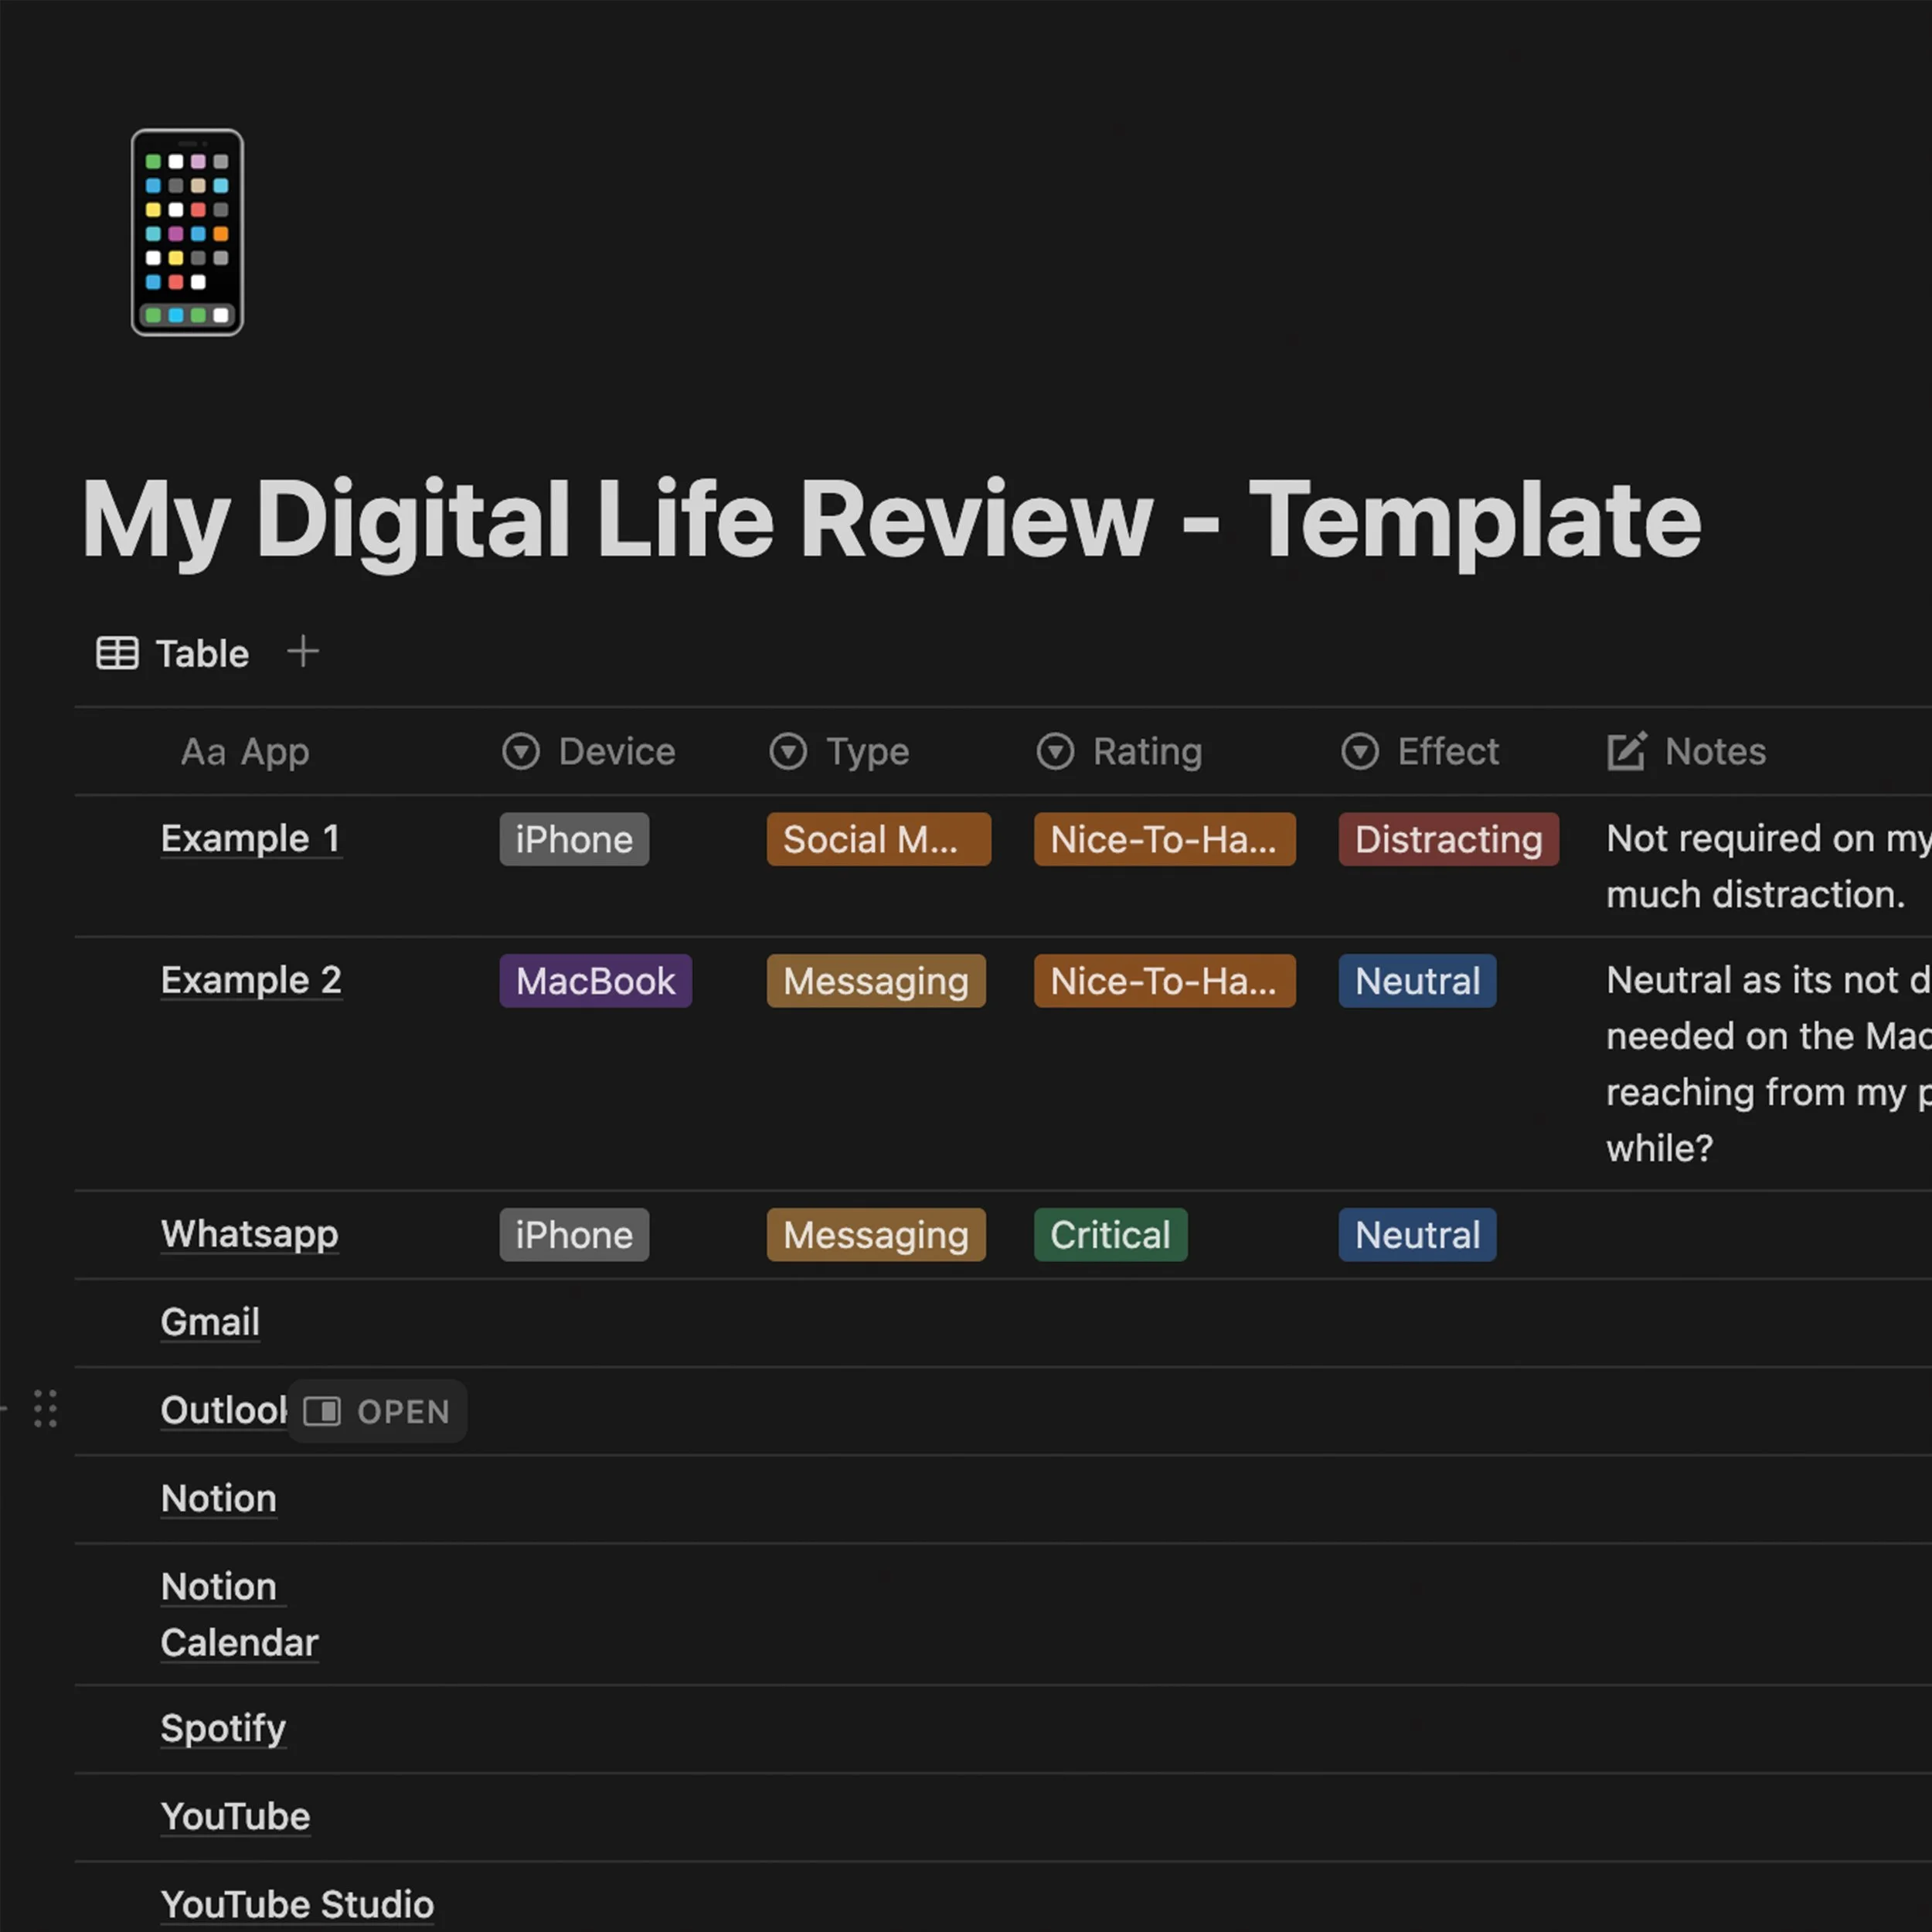Click the Rating column select icon
The height and width of the screenshot is (1932, 1932).
[1054, 751]
